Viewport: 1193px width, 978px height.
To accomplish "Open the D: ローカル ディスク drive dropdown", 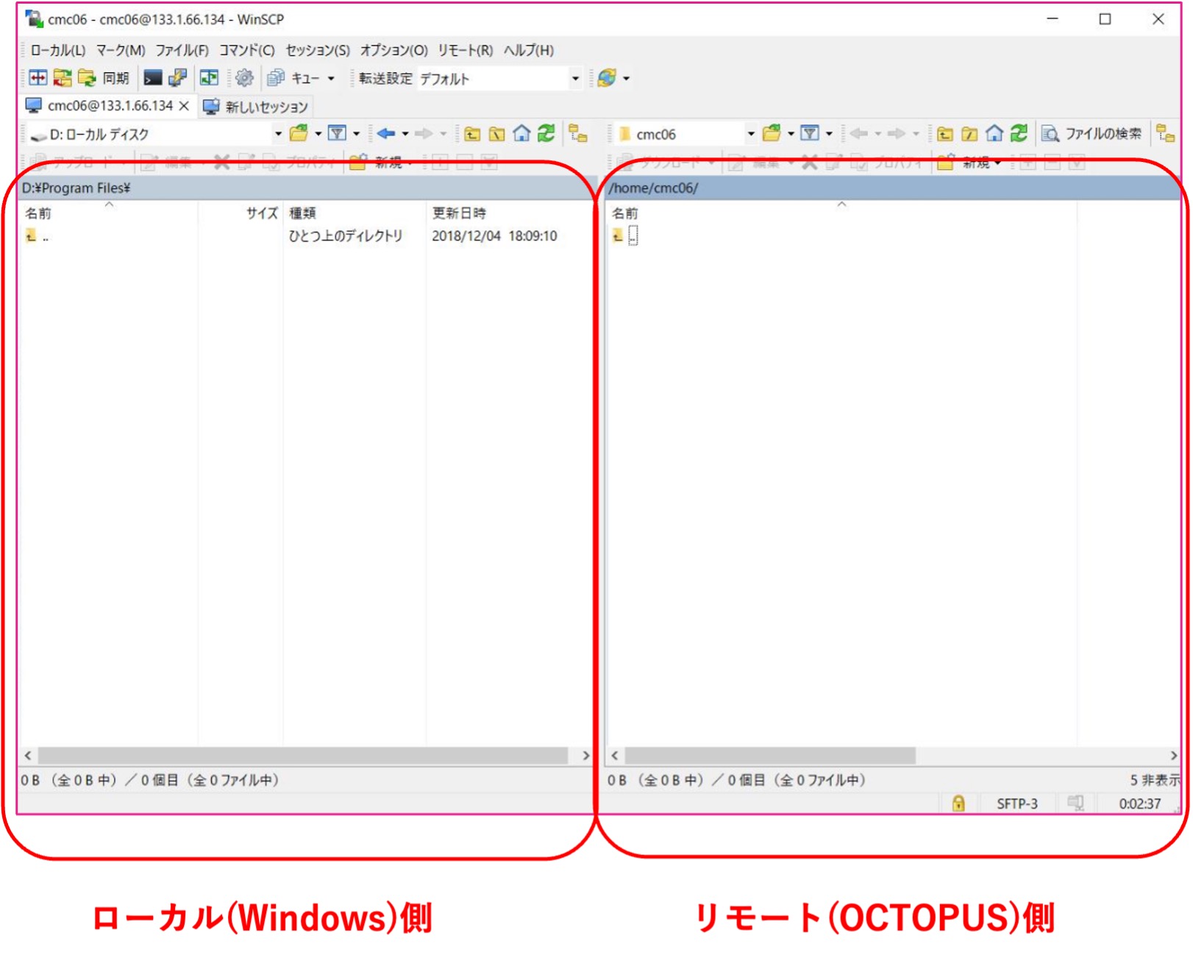I will (x=278, y=134).
